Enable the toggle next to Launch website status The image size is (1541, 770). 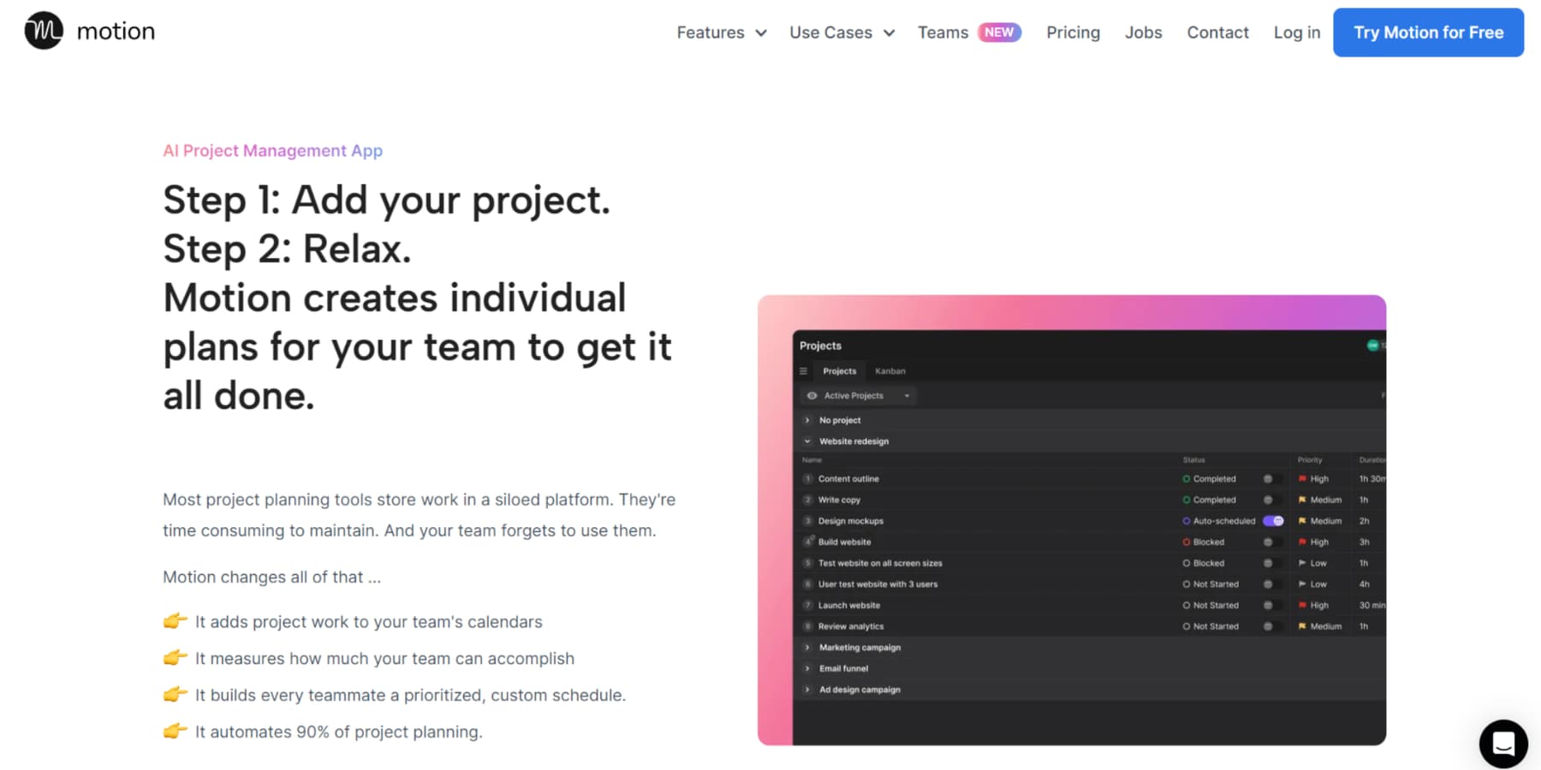coord(1269,605)
